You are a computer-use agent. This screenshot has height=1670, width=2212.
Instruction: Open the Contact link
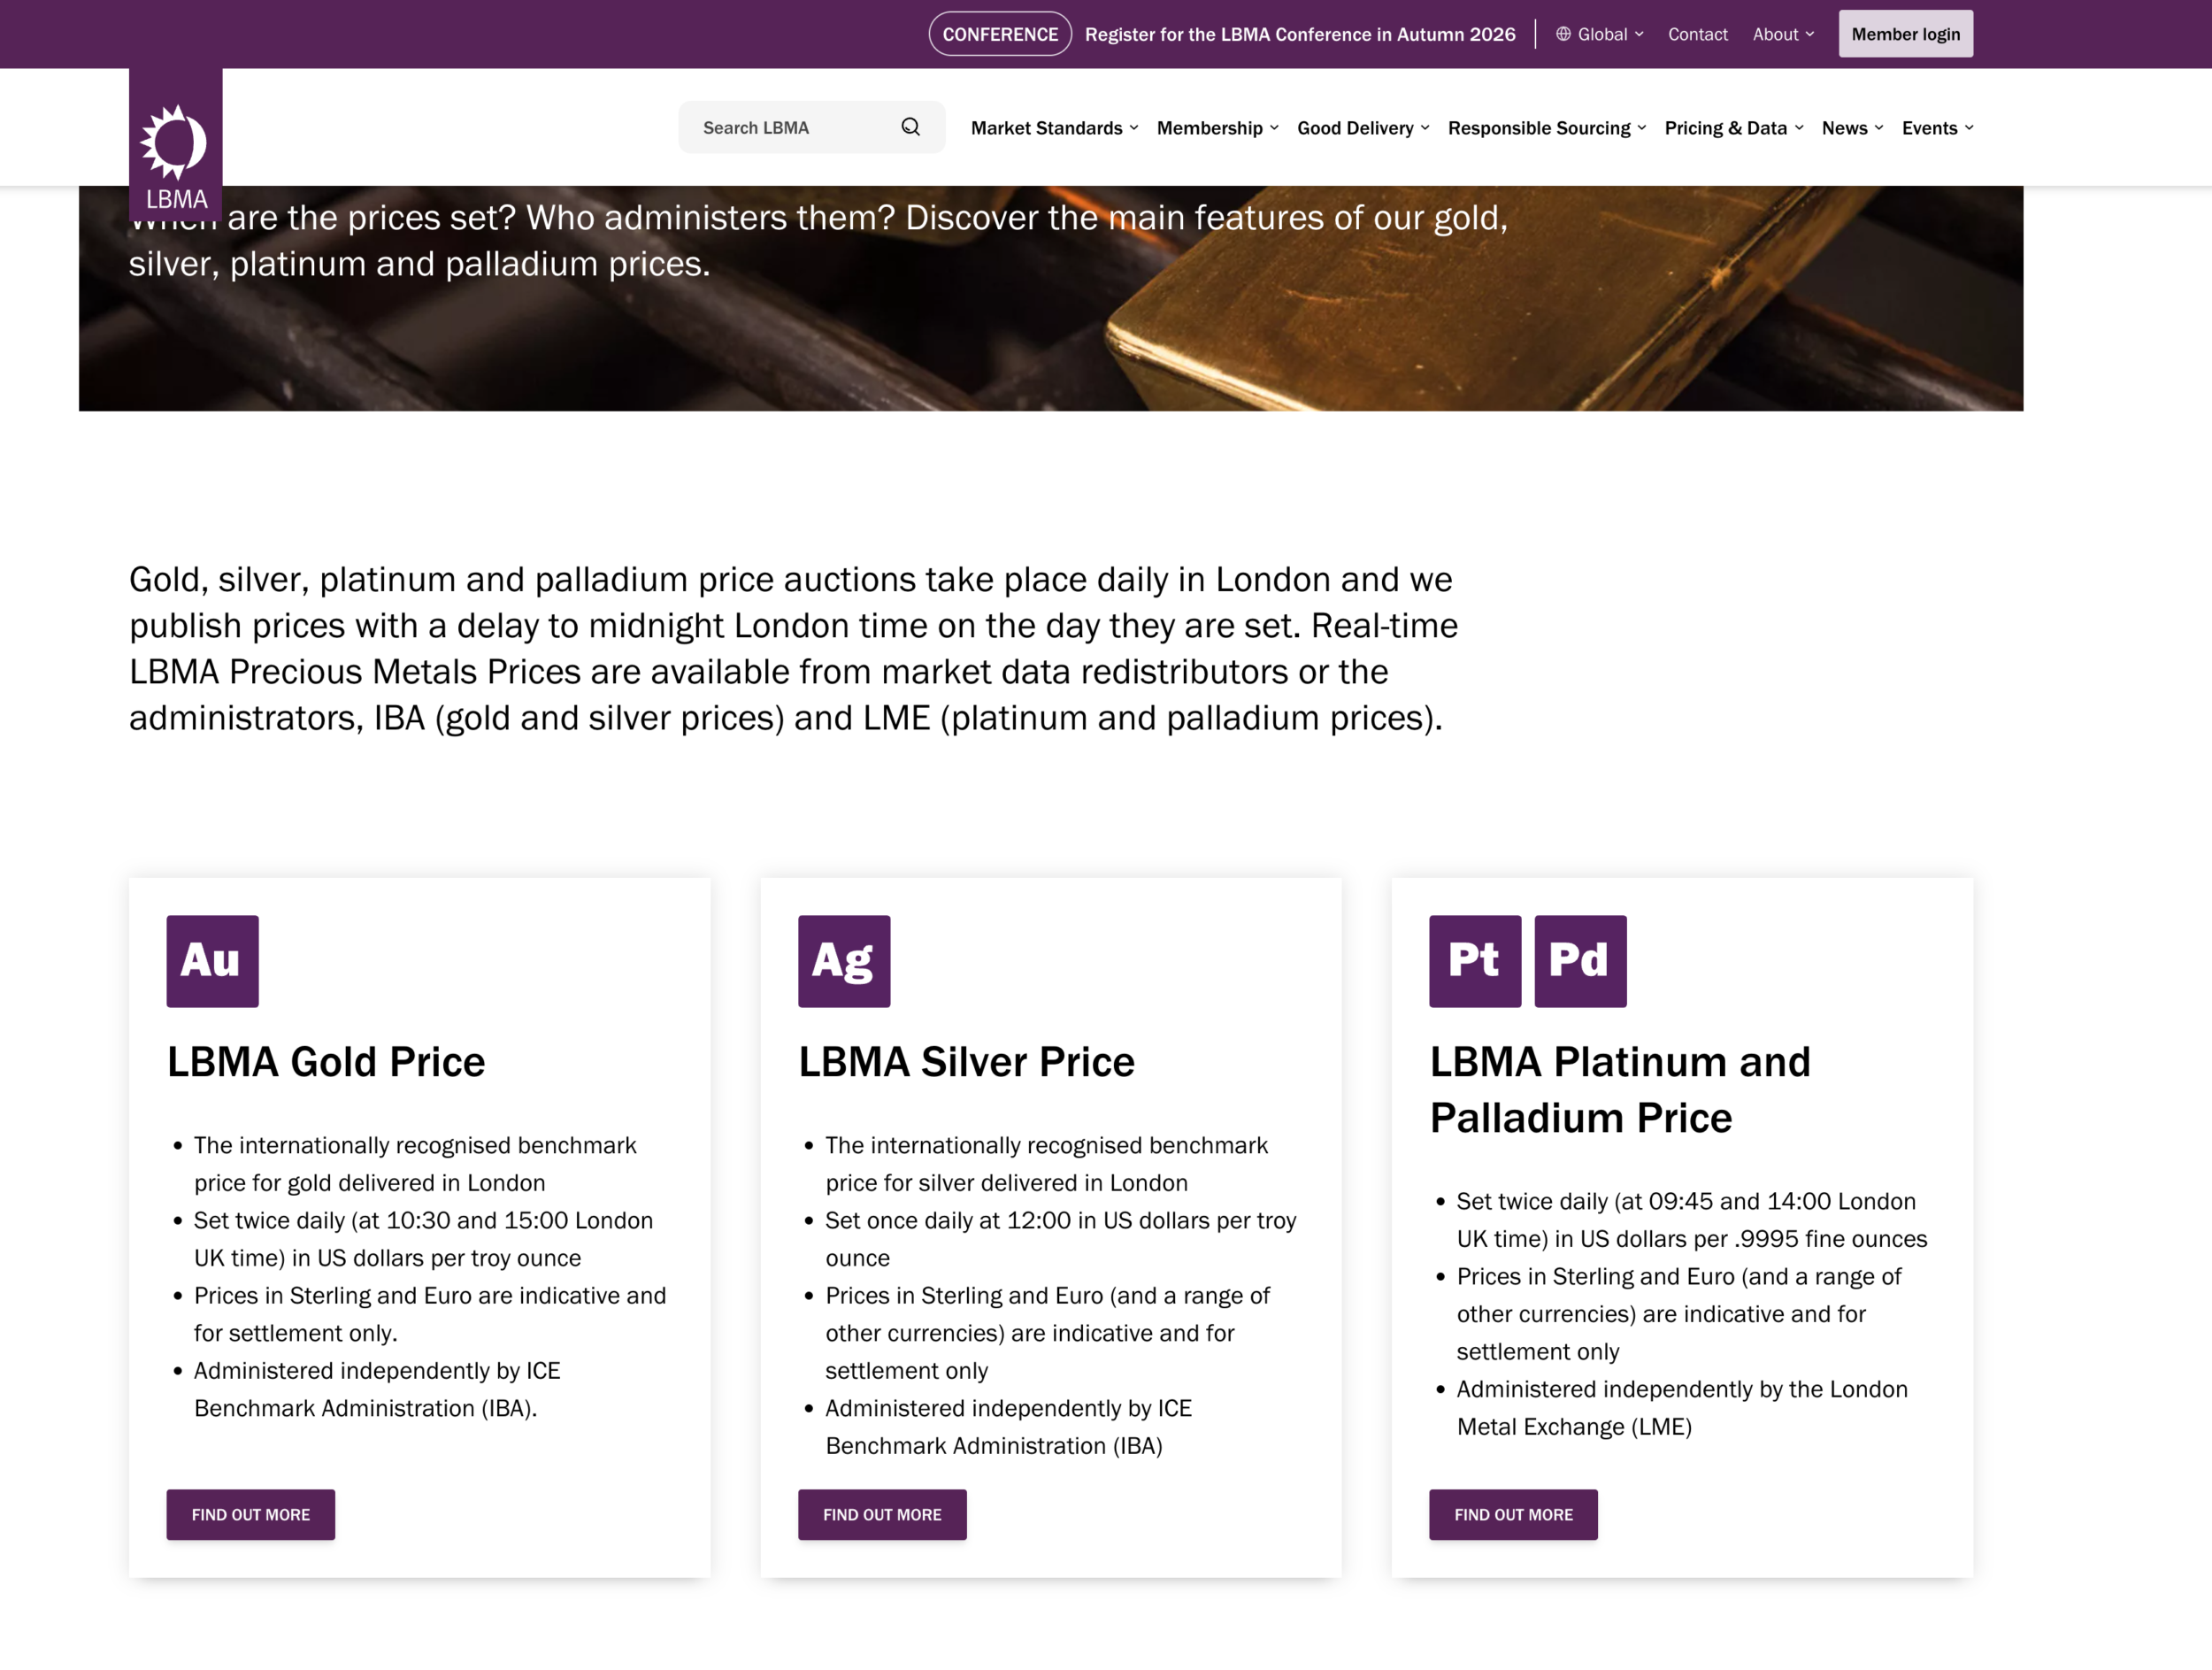[x=1697, y=34]
